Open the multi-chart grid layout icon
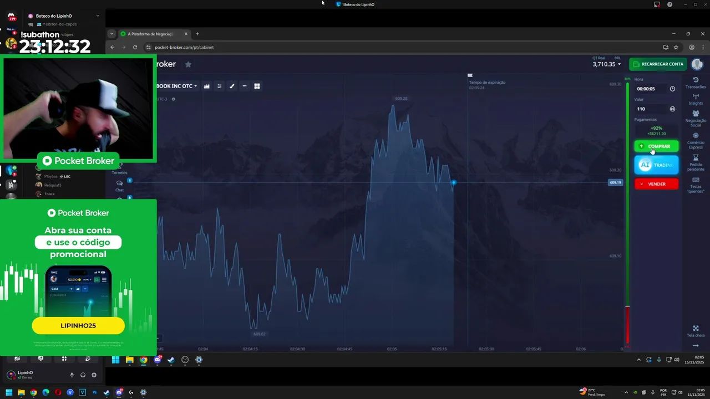The image size is (710, 399). point(257,86)
